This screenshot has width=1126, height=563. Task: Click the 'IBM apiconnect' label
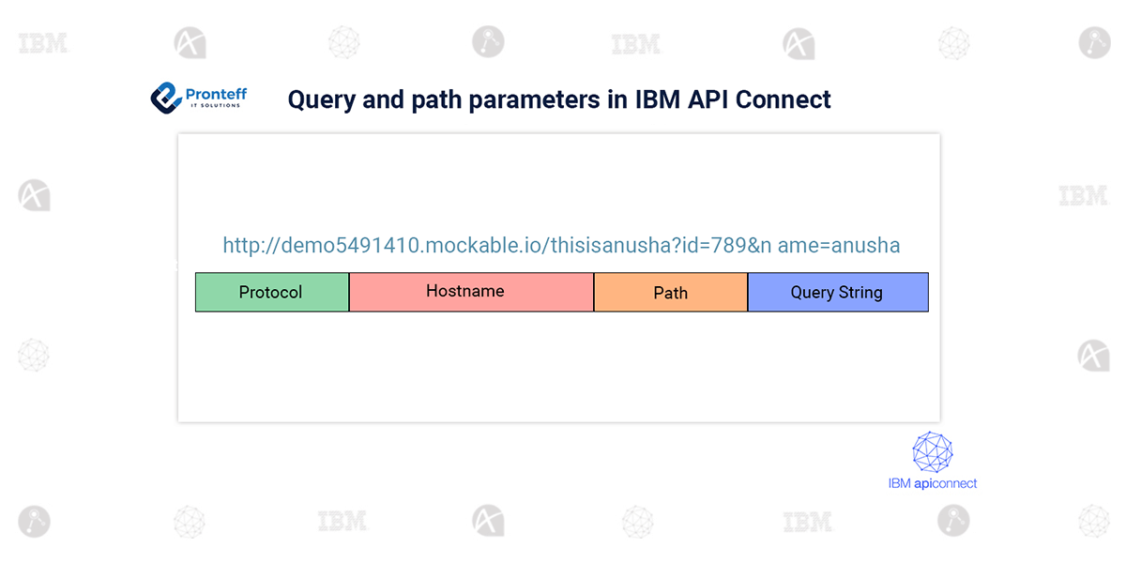tap(930, 485)
